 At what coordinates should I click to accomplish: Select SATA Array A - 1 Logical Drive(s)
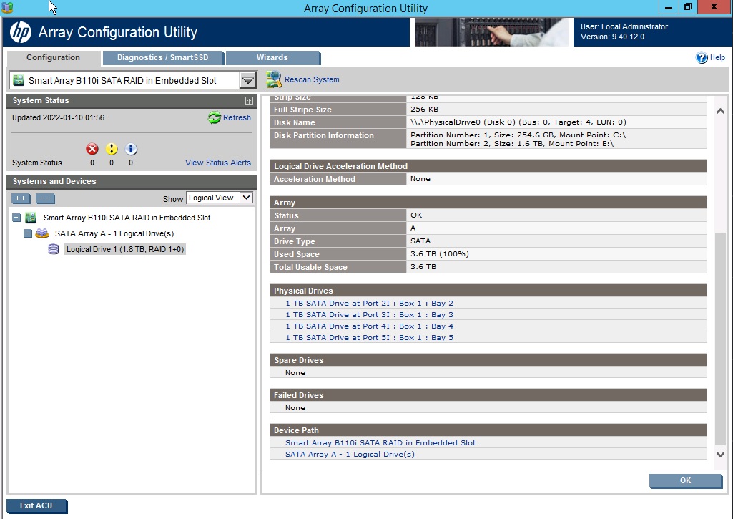pyautogui.click(x=114, y=233)
